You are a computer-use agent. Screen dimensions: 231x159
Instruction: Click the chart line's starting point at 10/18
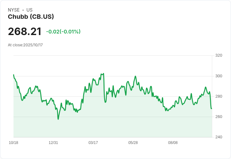click(13, 75)
